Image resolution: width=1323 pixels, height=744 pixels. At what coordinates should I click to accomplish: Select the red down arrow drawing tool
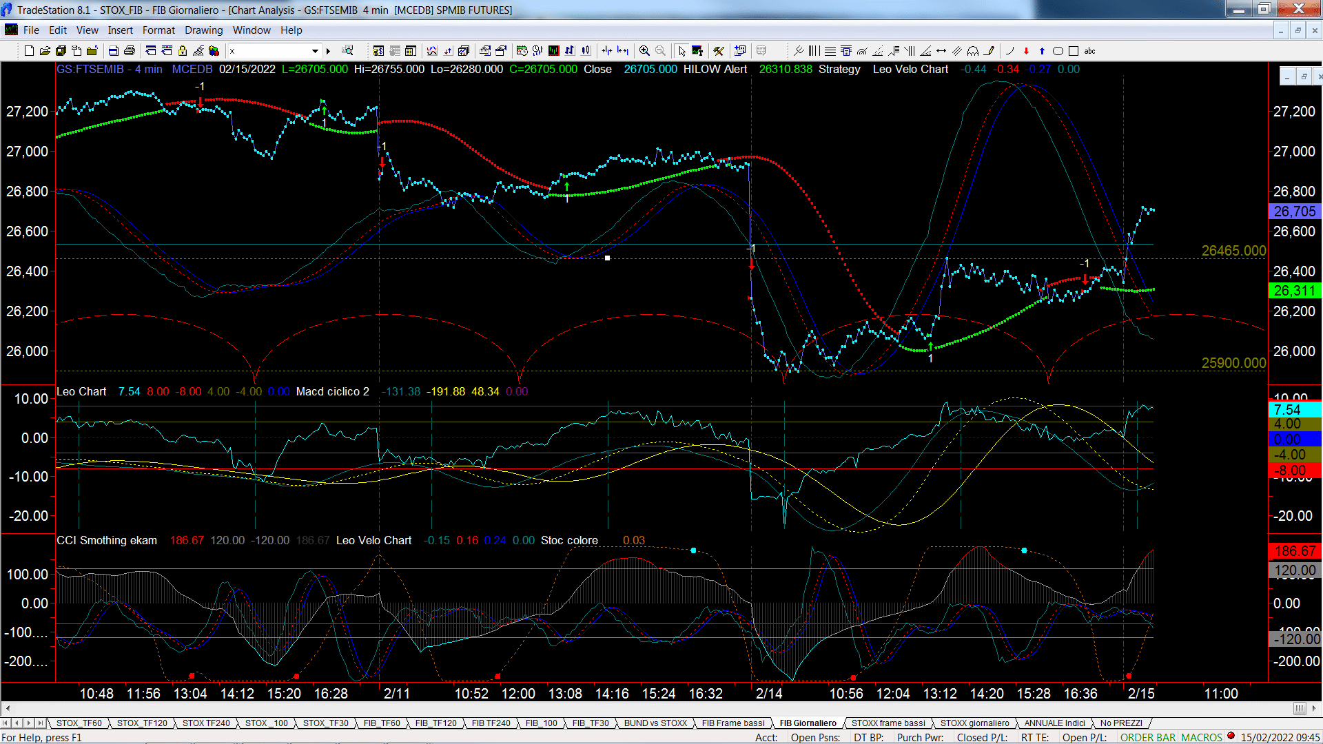pos(1026,51)
